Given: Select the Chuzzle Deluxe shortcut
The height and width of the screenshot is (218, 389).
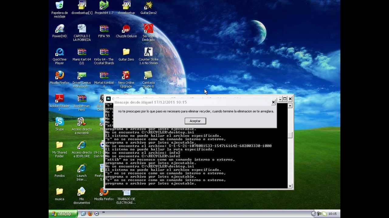Looking at the screenshot, I should [126, 31].
